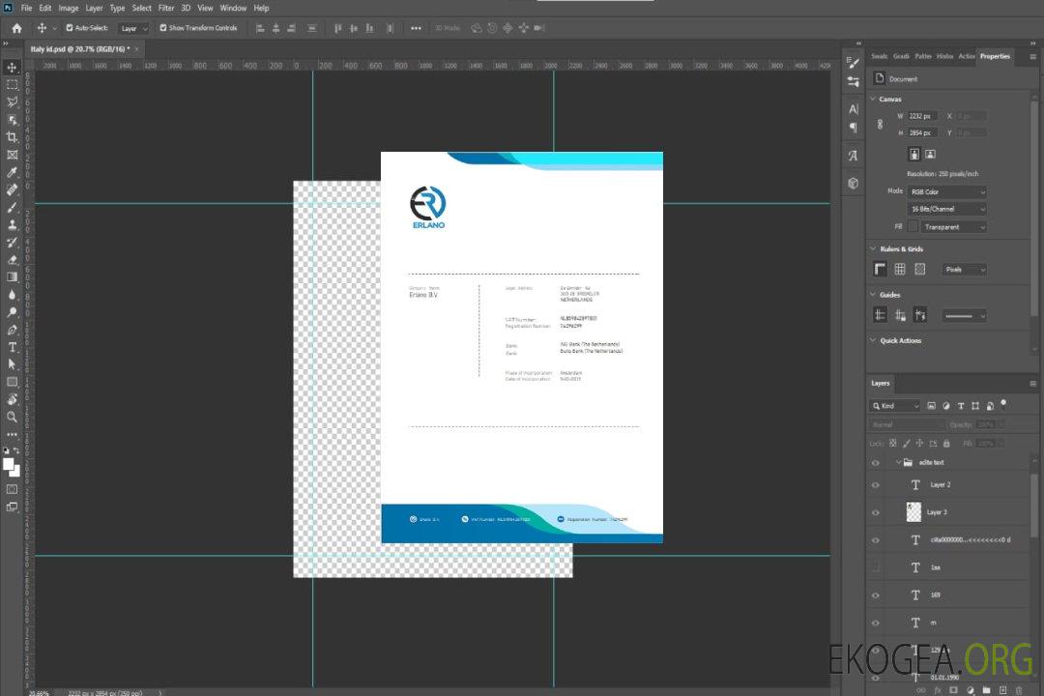Set canvas to landscape orientation
Image resolution: width=1044 pixels, height=696 pixels.
pos(930,154)
